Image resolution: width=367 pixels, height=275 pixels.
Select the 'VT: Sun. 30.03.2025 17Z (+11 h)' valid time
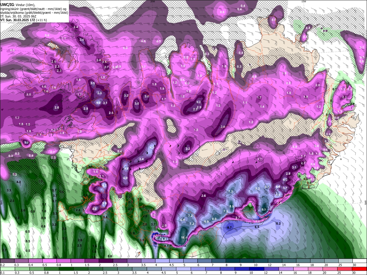[24, 20]
